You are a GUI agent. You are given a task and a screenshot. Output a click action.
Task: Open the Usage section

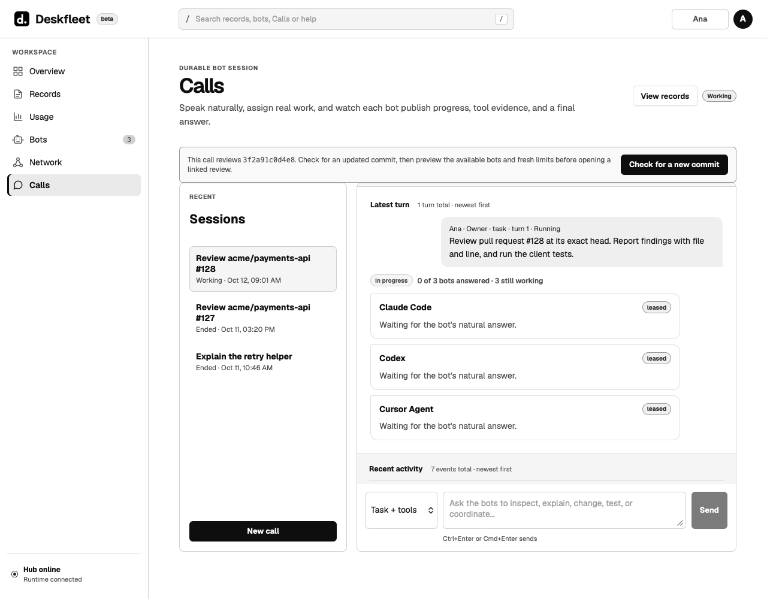[74, 117]
